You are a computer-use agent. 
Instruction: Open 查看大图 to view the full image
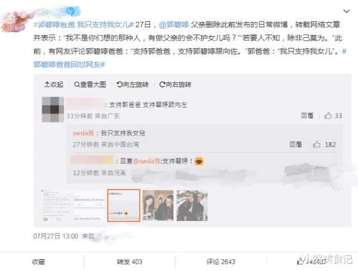click(90, 85)
